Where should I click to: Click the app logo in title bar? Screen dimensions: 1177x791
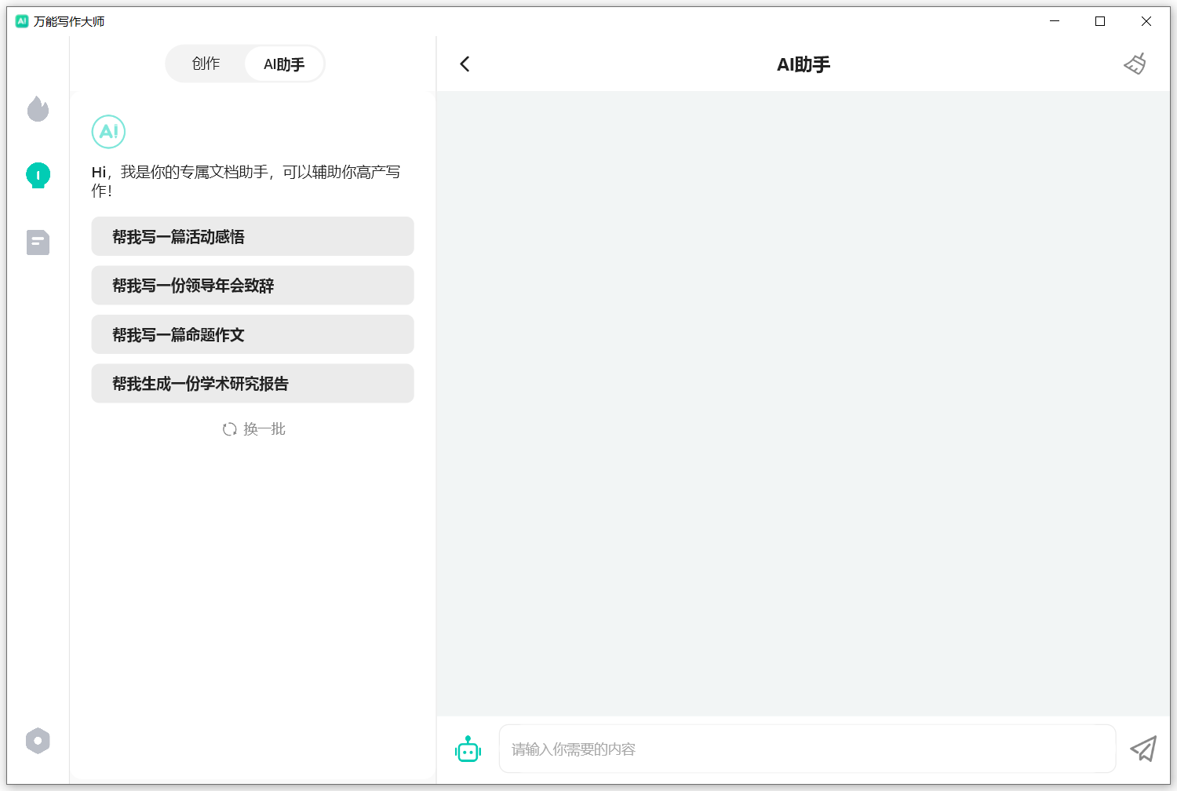pyautogui.click(x=22, y=21)
